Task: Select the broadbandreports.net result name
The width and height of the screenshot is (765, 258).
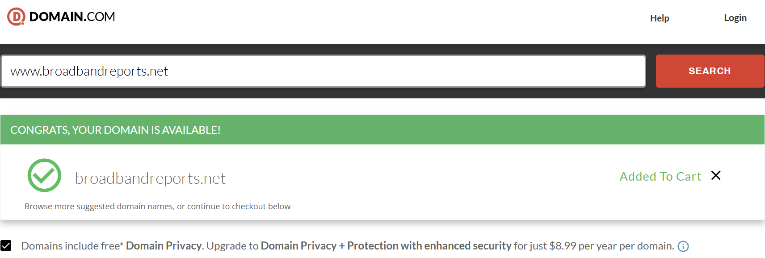Action: [150, 178]
